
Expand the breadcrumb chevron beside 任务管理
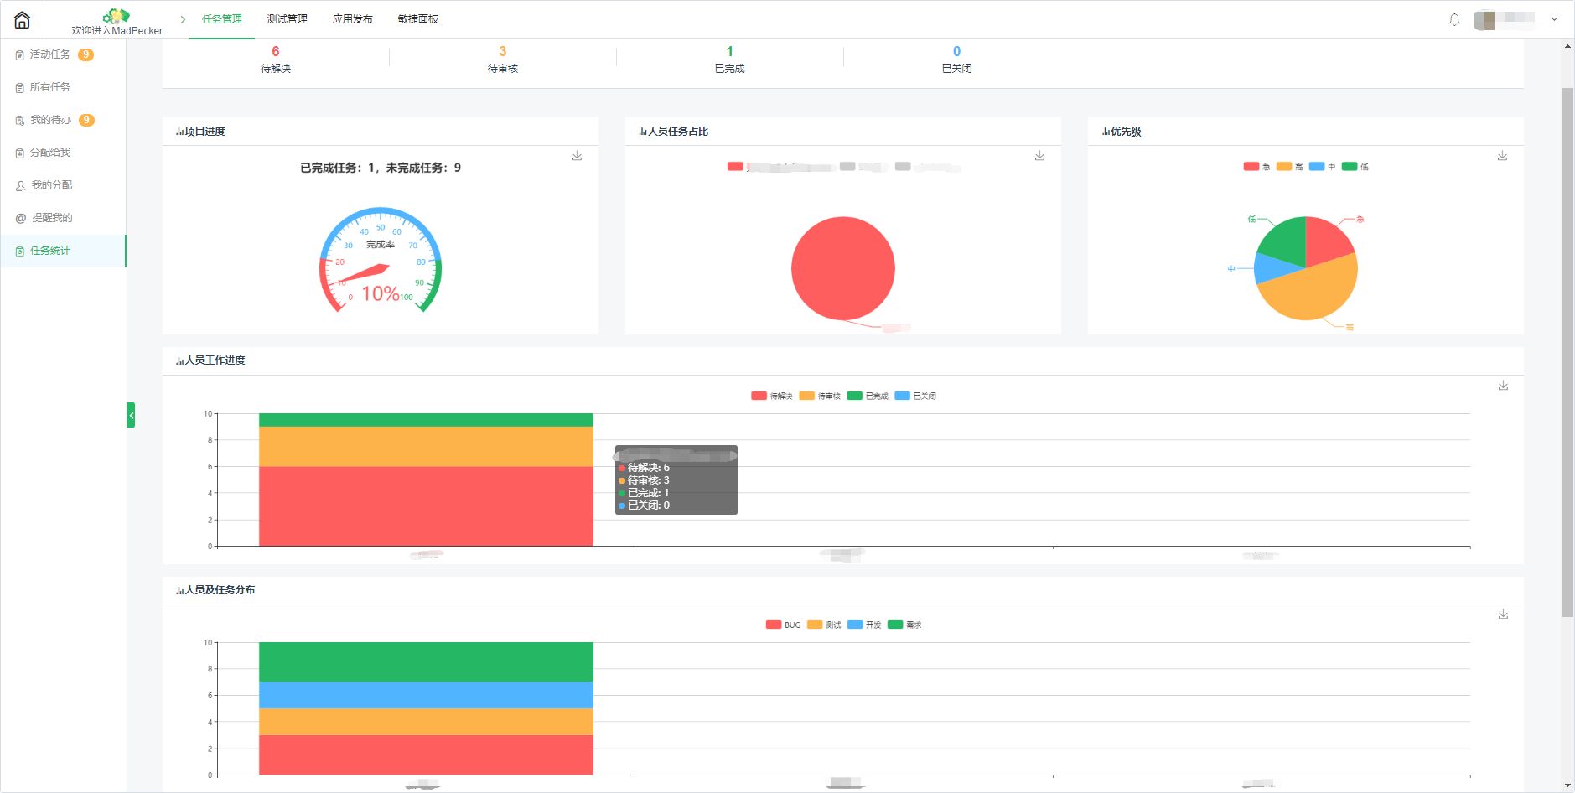click(x=183, y=19)
